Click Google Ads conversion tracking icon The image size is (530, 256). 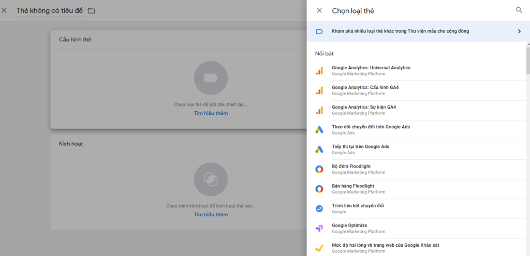[319, 130]
